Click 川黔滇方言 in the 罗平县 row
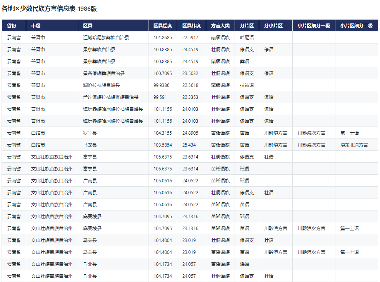 [x=276, y=133]
